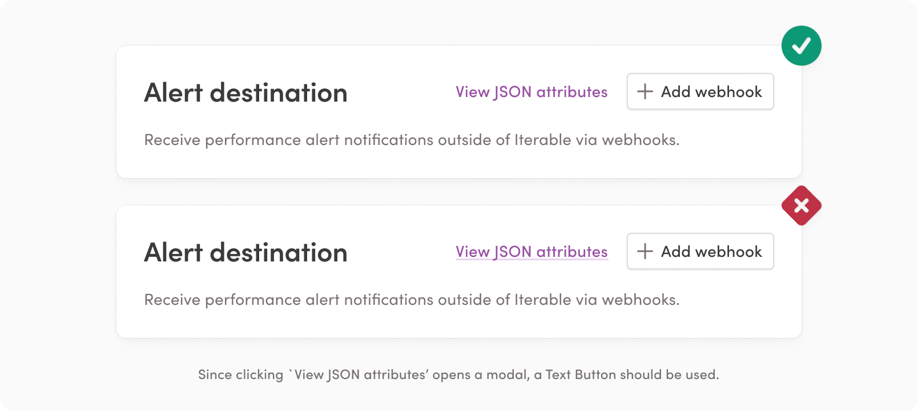This screenshot has width=918, height=411.
Task: Click the word "performance" in the red-X card
Action: (x=252, y=300)
